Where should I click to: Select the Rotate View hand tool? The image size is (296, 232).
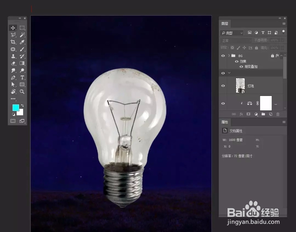(13, 92)
